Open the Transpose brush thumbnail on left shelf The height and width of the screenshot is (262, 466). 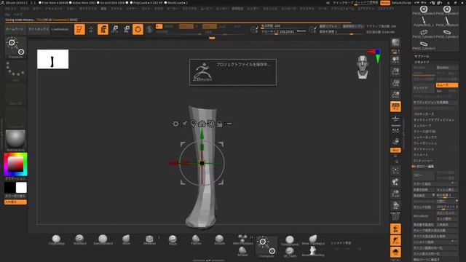(x=15, y=47)
